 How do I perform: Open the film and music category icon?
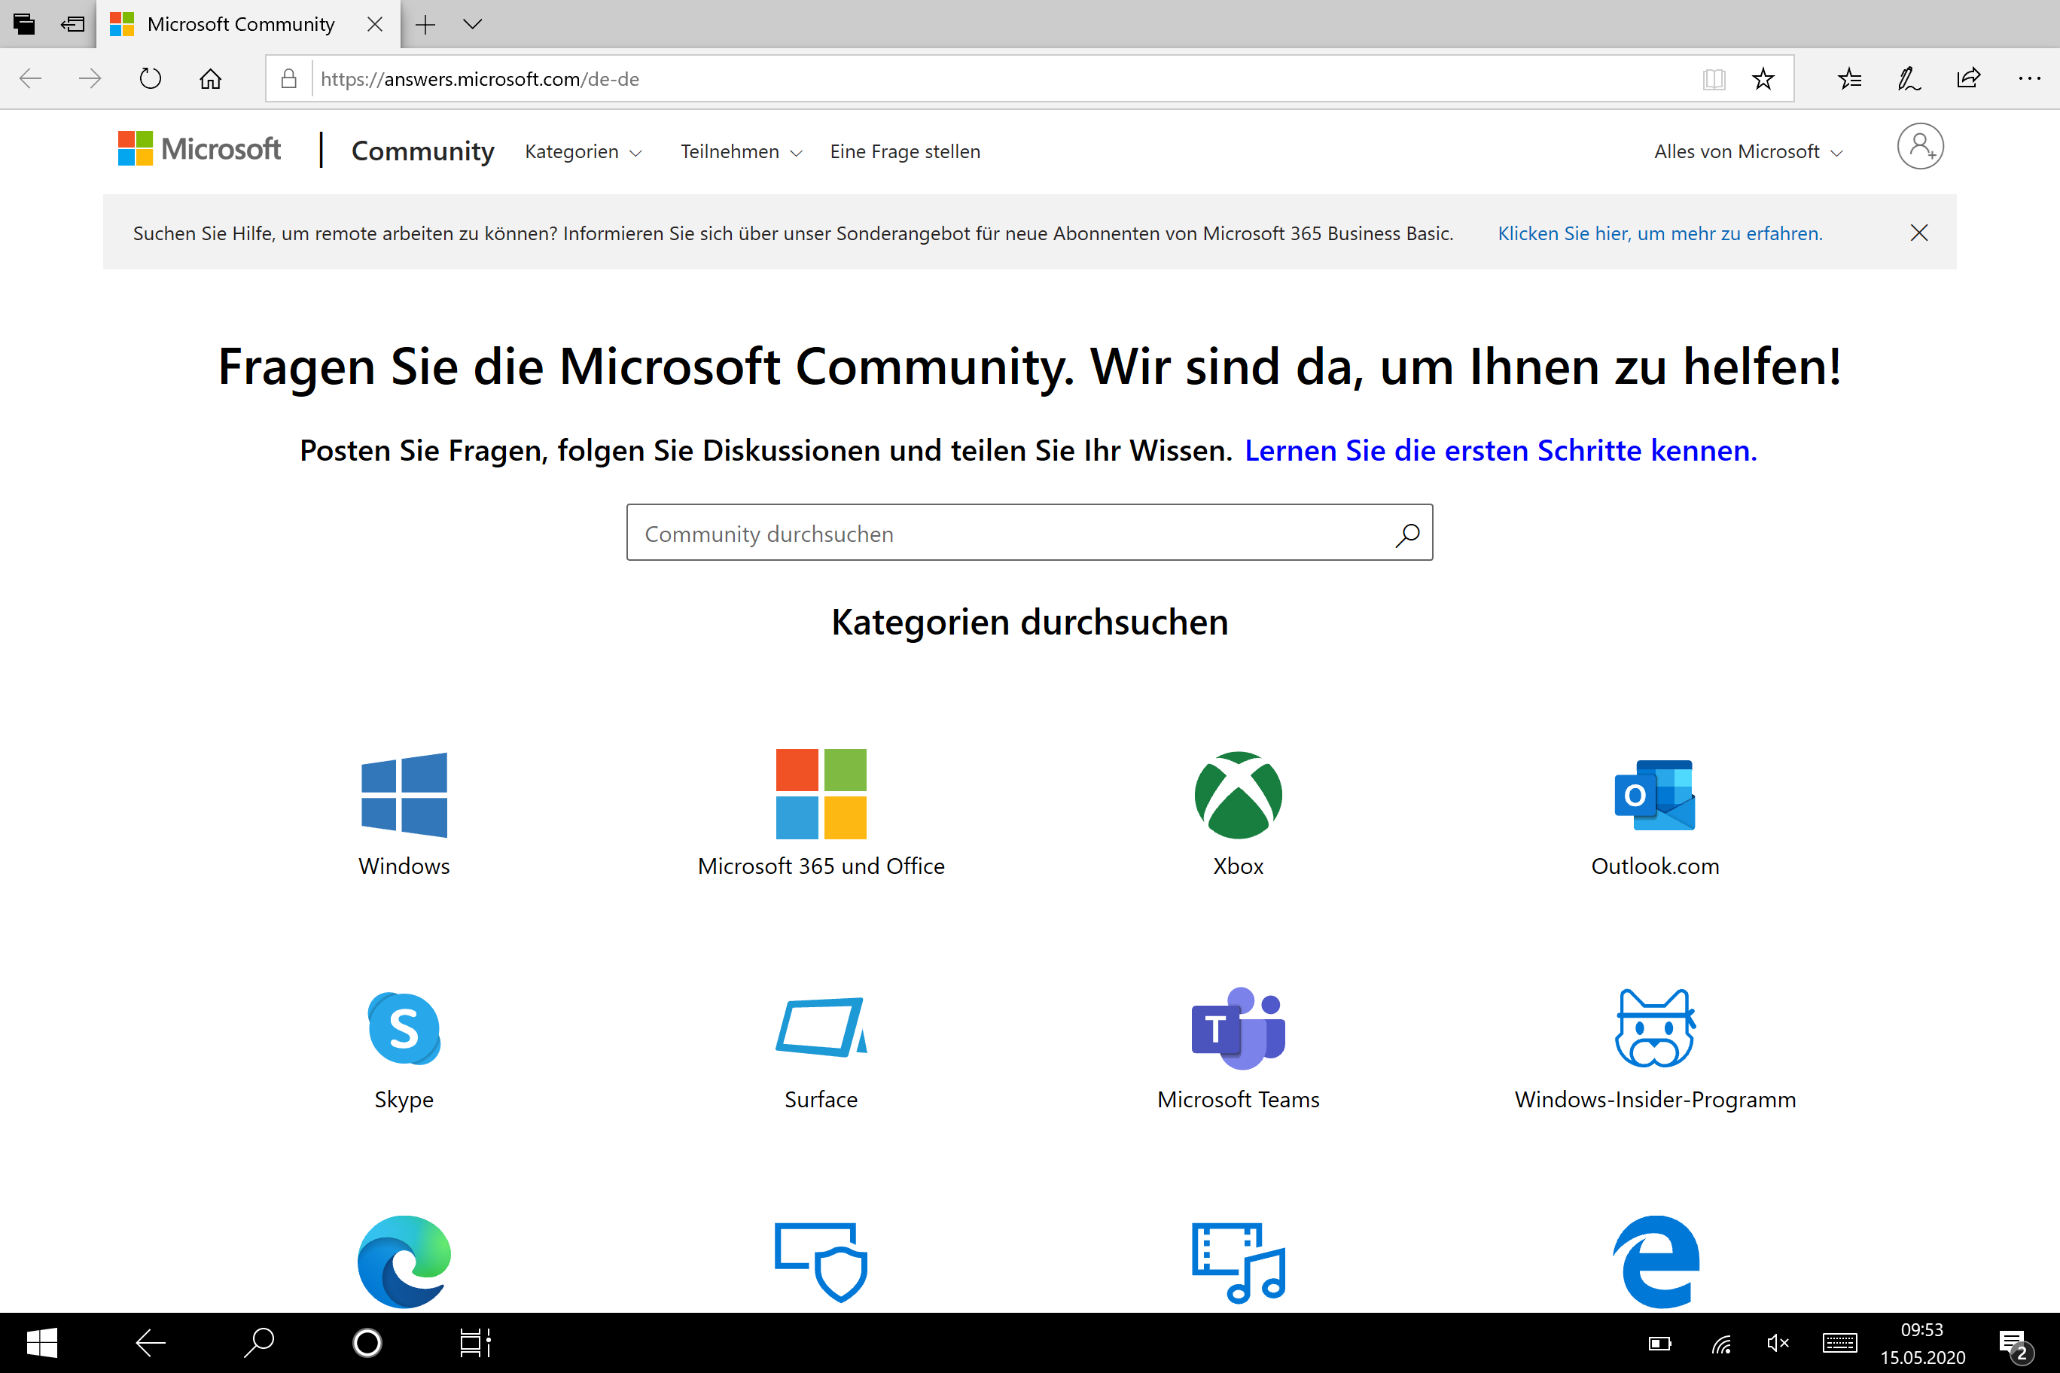1238,1262
